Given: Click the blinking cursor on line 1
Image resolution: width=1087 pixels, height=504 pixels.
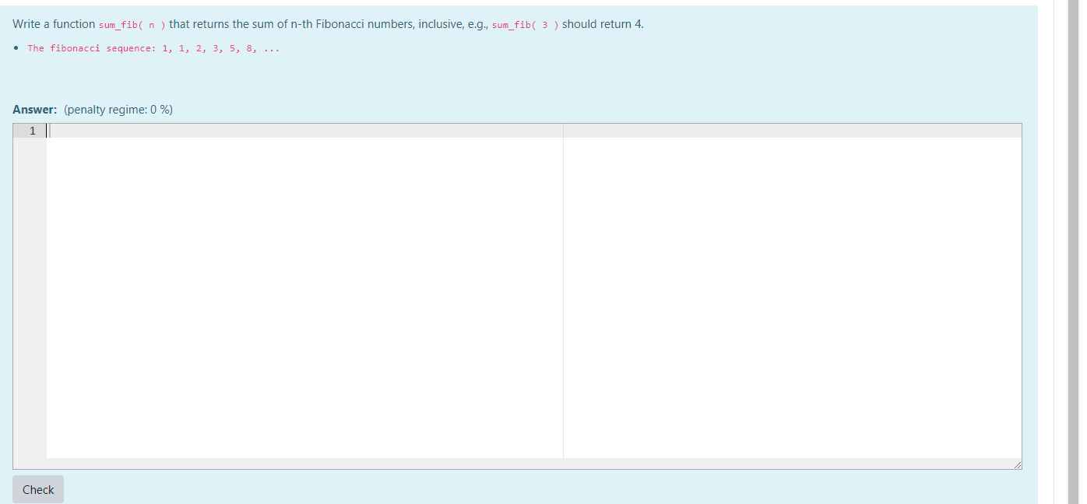Looking at the screenshot, I should click(47, 131).
